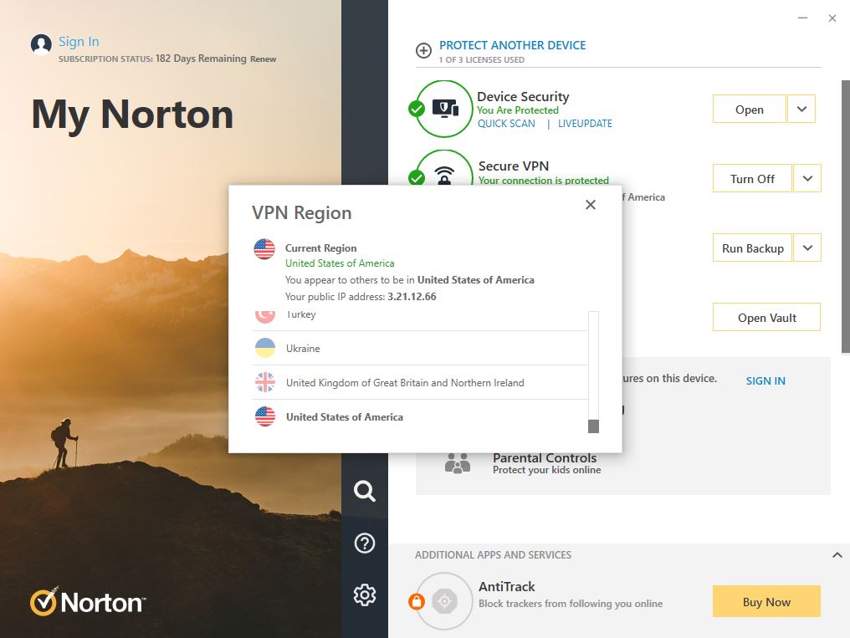Screen dimensions: 850x638
Task: Click the plus icon for Protect Another Device
Action: click(423, 50)
